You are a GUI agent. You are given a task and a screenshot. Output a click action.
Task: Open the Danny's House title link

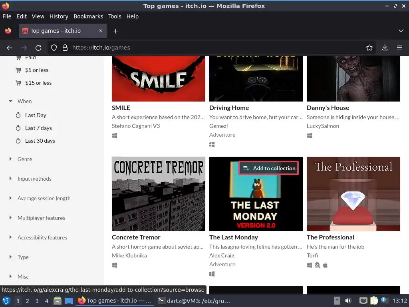click(328, 108)
